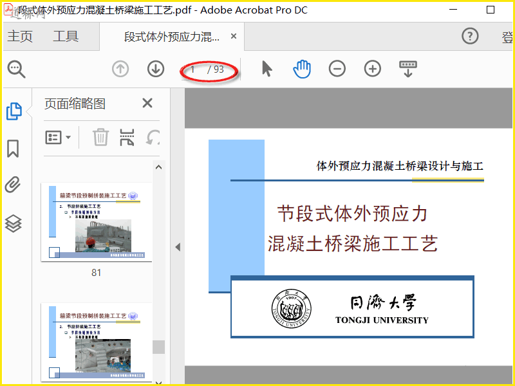The image size is (515, 386).
Task: Enable scrolling page fit mode icon
Action: (408, 69)
